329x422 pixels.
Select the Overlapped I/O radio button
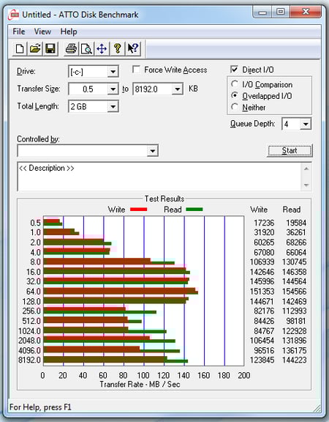click(235, 95)
